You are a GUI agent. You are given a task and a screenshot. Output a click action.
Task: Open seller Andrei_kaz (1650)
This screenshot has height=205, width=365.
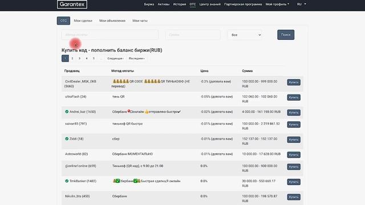point(83,112)
